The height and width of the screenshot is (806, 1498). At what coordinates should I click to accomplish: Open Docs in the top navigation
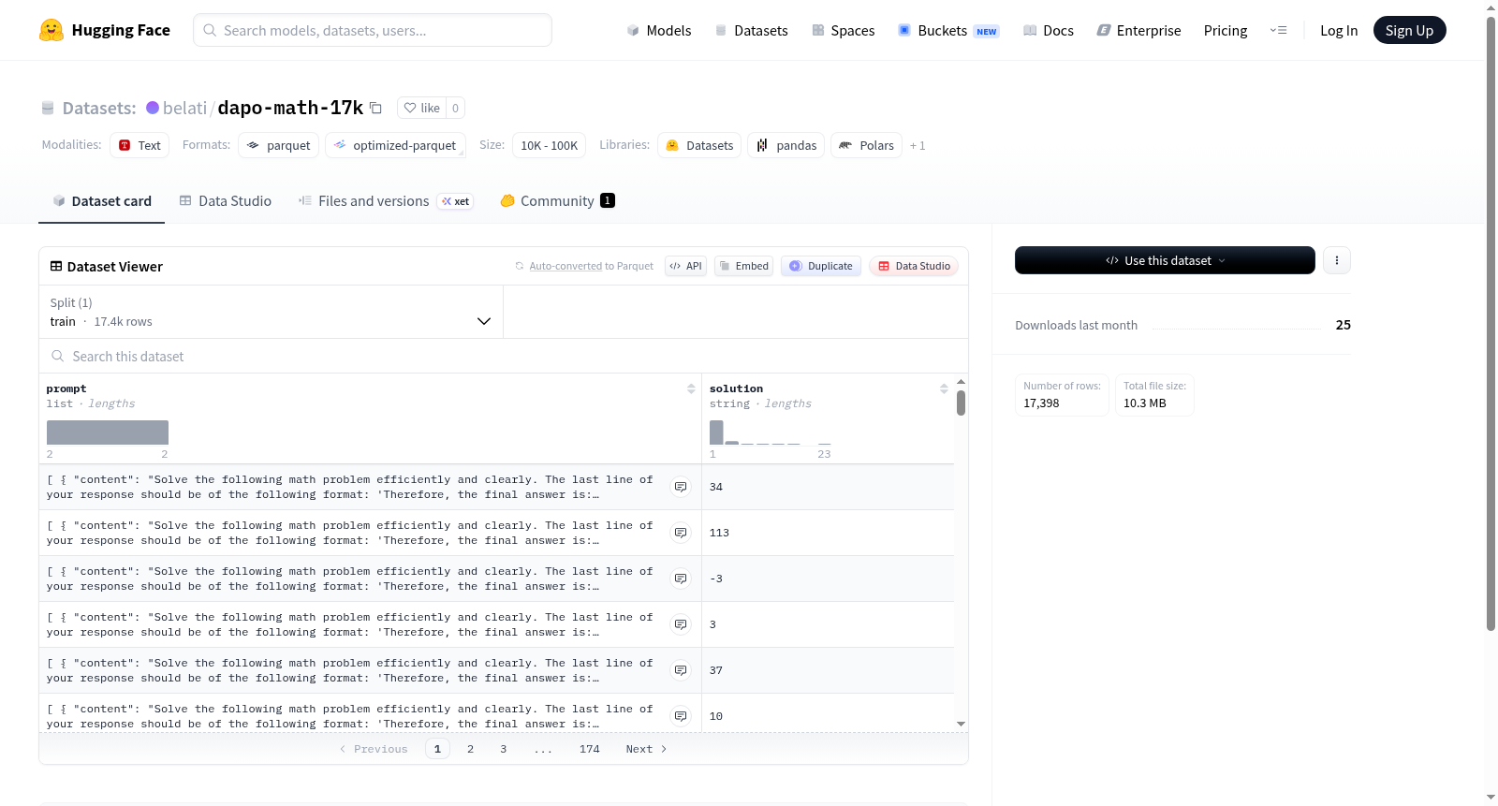(x=1048, y=30)
